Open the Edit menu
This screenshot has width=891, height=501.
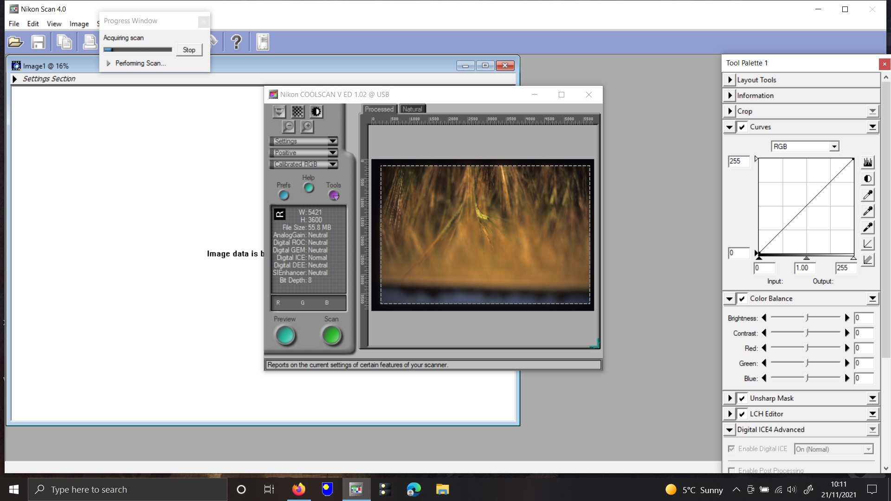point(32,24)
